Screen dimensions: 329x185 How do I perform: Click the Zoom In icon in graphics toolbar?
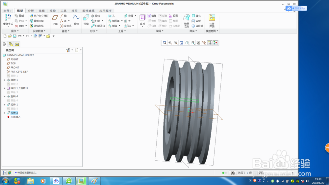pos(170,43)
